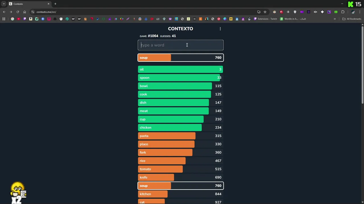This screenshot has width=364, height=204.
Task: Open the Twitch bookmark icon next to YouTube
Action: coord(25,19)
